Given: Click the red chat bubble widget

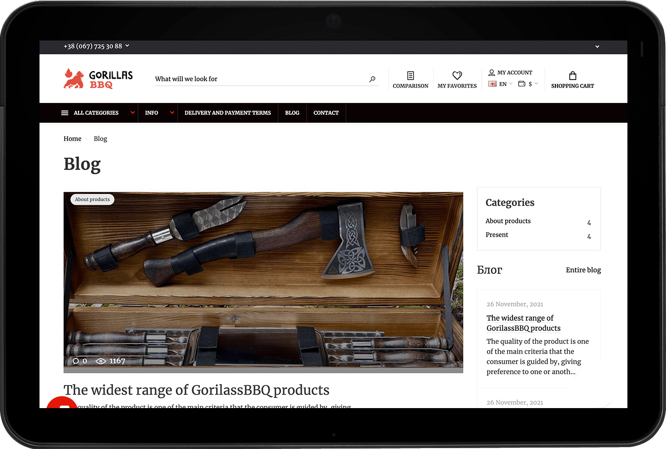Looking at the screenshot, I should pos(62,403).
